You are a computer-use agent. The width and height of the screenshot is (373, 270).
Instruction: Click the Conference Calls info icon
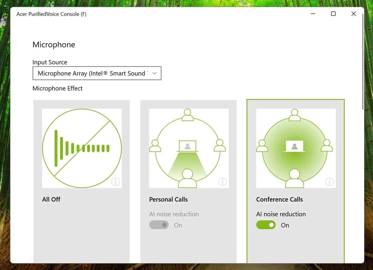tap(329, 182)
